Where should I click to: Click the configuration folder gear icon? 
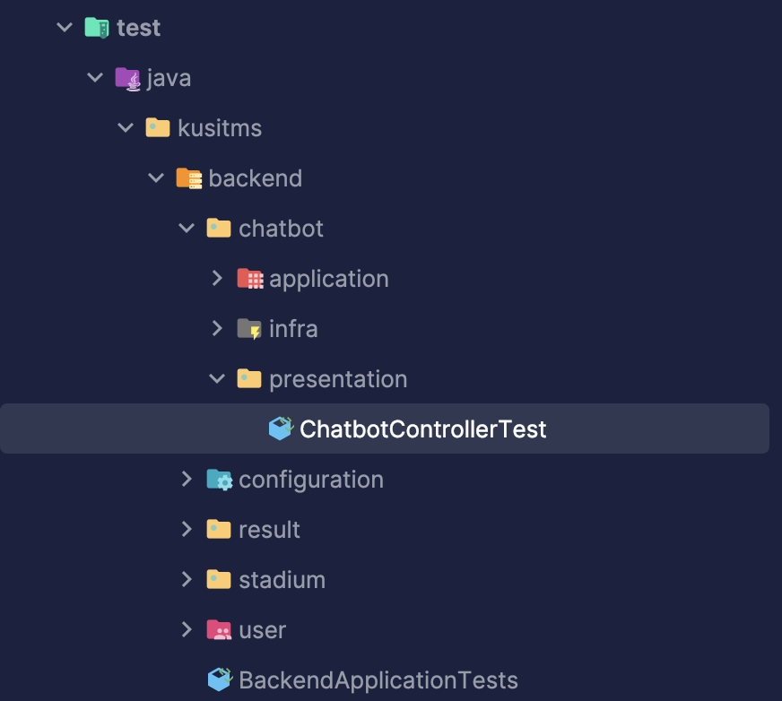point(219,480)
